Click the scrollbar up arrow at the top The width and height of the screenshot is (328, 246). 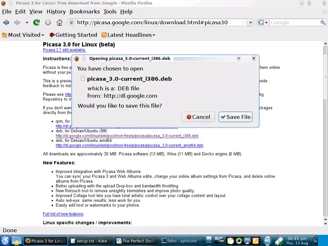tap(326, 44)
